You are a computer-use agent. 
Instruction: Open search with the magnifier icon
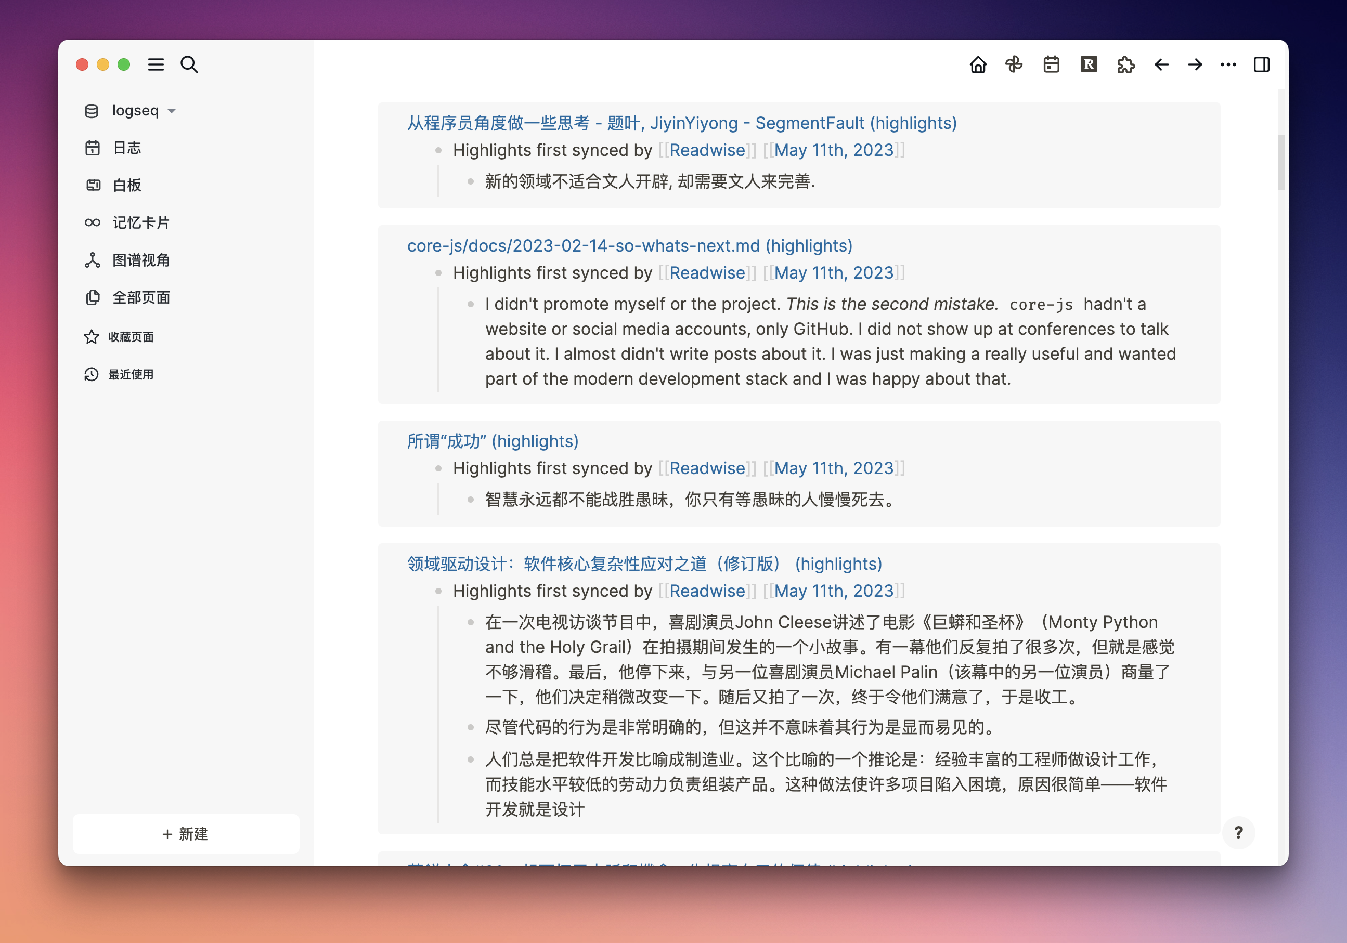tap(189, 64)
